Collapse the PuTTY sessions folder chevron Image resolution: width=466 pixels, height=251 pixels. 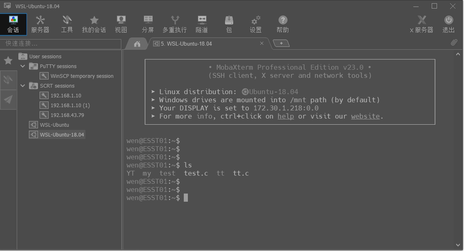[22, 66]
